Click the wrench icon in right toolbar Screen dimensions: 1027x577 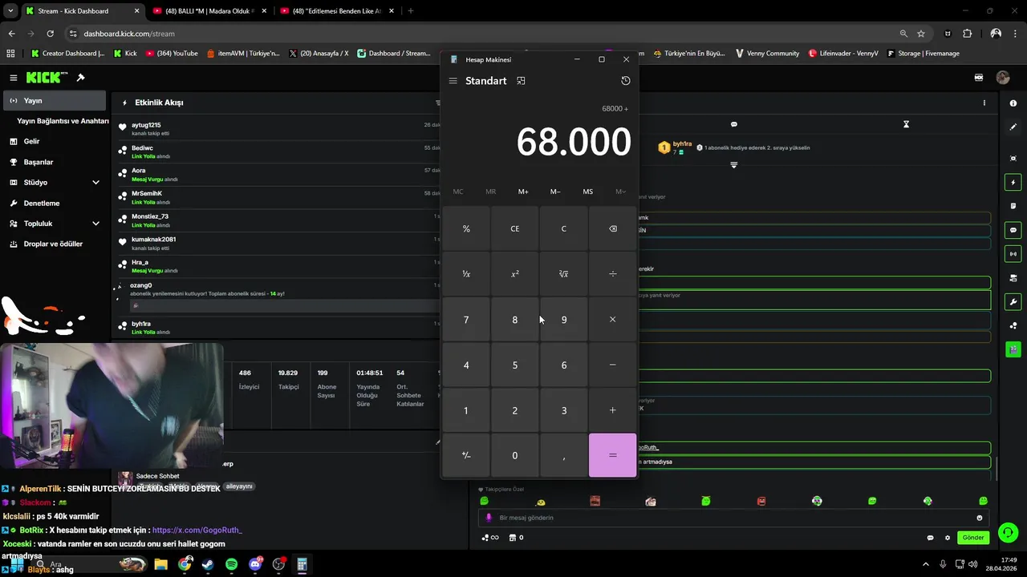click(1013, 302)
